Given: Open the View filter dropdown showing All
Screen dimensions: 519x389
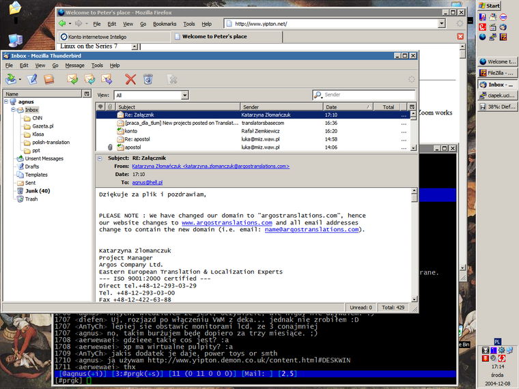Looking at the screenshot, I should click(x=184, y=96).
